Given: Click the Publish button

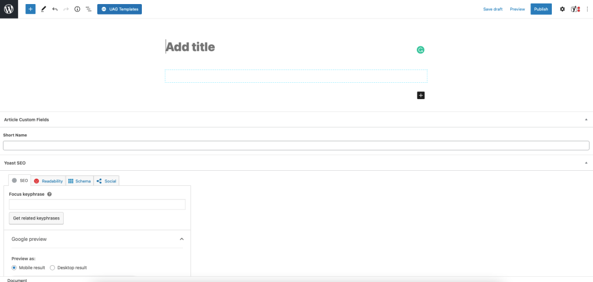Looking at the screenshot, I should click(541, 9).
